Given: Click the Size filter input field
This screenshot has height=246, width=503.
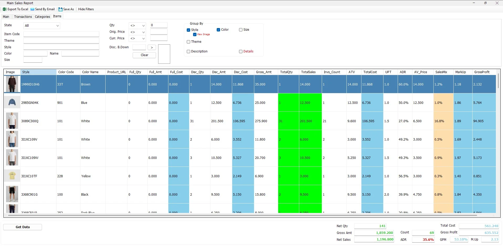Looking at the screenshot, I should click(x=33, y=60).
